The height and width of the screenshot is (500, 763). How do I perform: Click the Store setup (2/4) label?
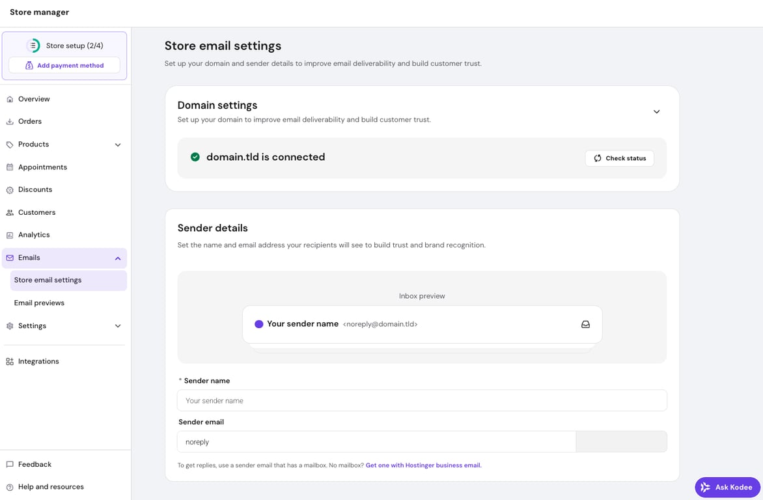74,46
